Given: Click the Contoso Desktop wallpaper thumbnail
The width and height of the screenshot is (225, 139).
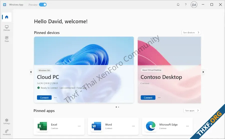Looking at the screenshot, I should pos(169,51).
